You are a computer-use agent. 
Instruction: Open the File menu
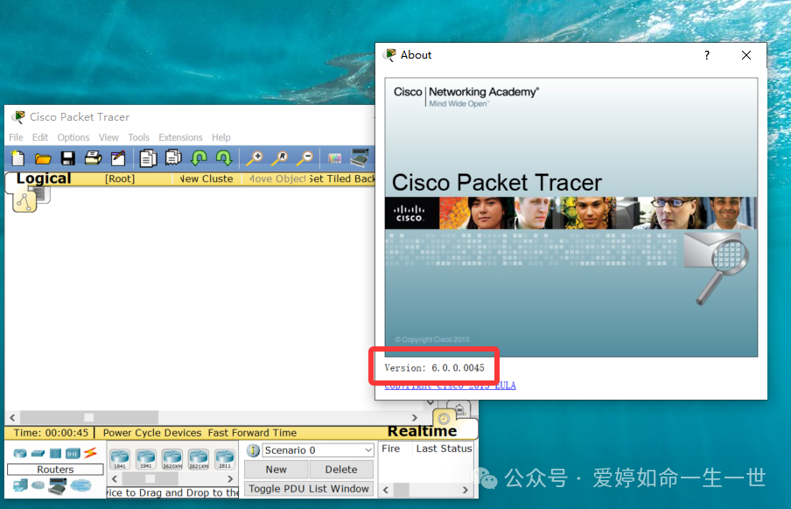tap(16, 137)
